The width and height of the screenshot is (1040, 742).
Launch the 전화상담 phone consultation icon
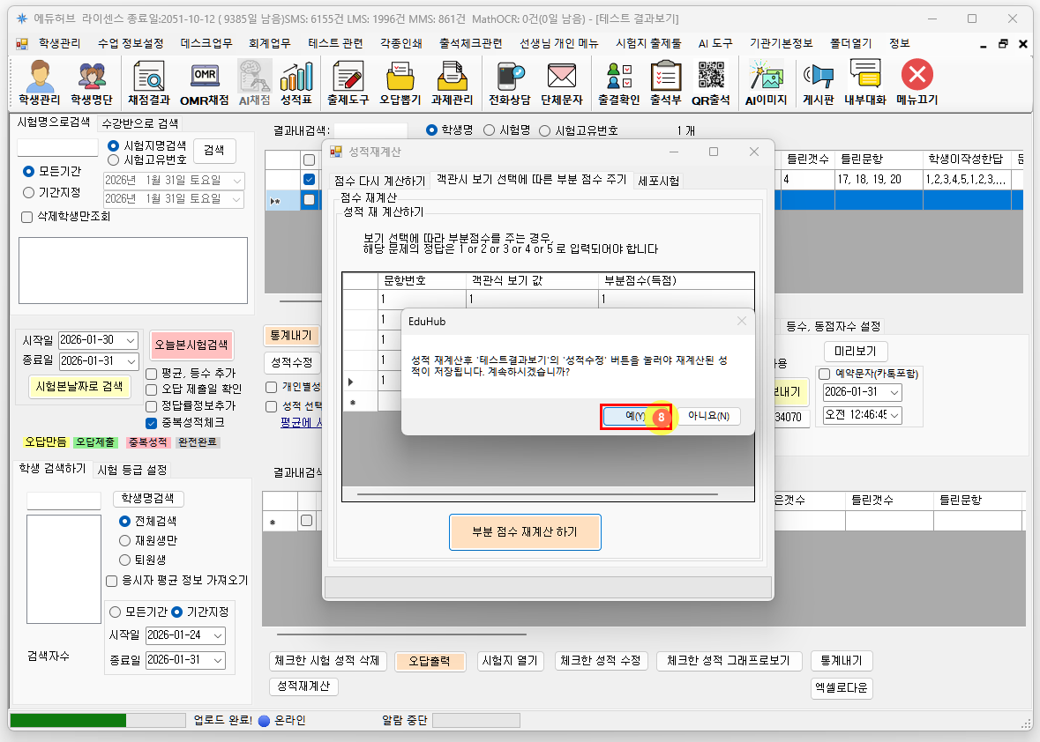click(x=511, y=82)
